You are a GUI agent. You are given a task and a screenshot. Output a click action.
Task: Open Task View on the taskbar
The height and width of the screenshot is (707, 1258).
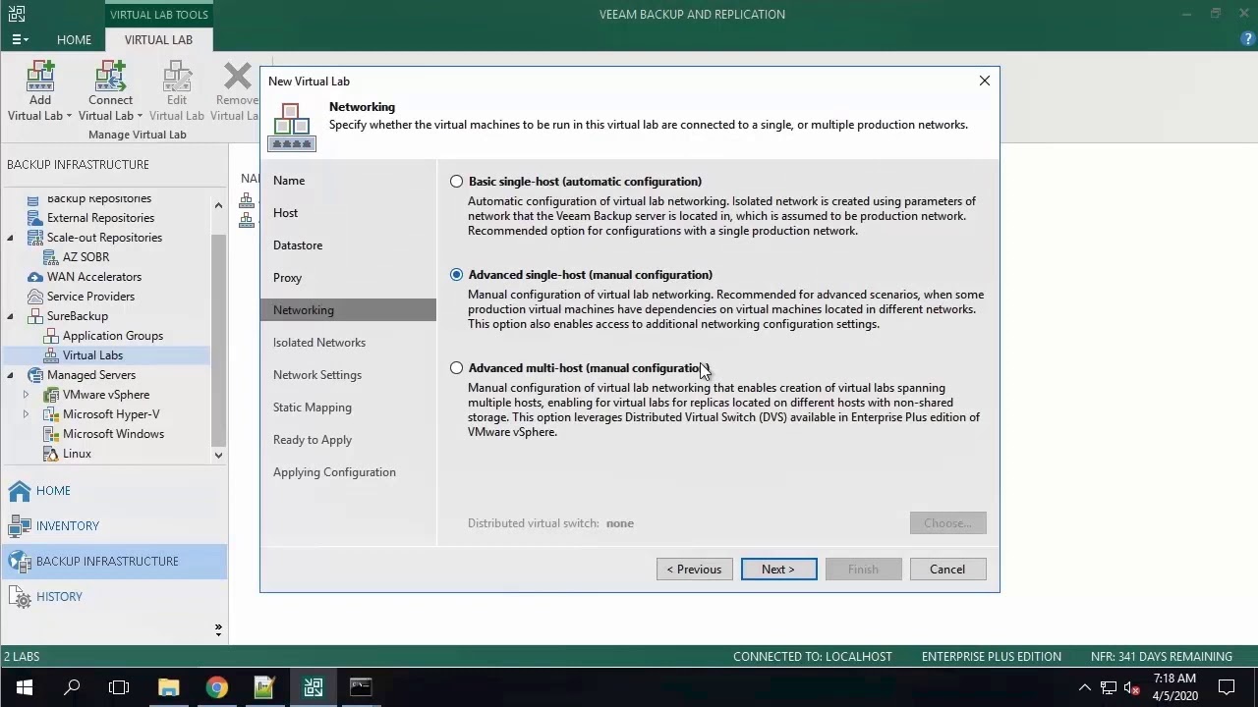[x=119, y=687]
